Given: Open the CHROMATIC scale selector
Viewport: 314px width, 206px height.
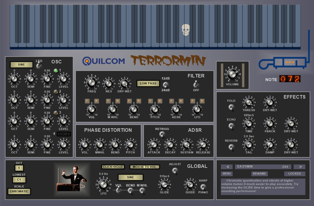Looking at the screenshot, I should [19, 191].
